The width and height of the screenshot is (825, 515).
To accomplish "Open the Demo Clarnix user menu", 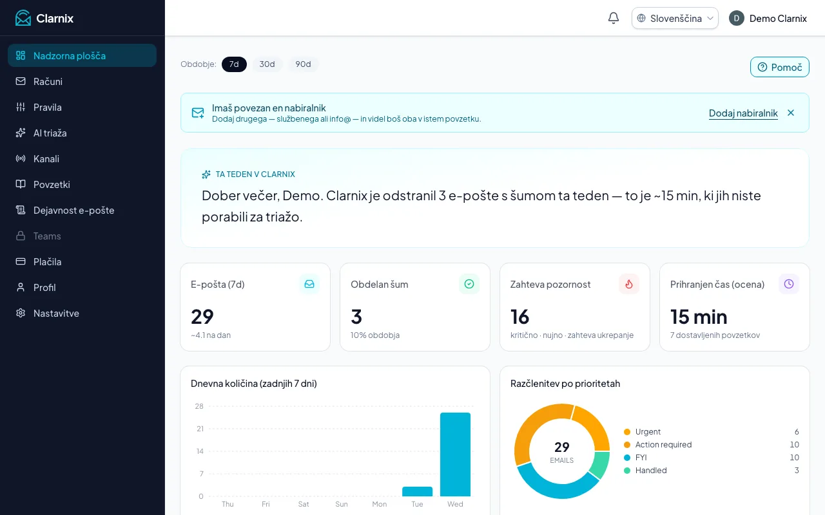I will tap(768, 18).
